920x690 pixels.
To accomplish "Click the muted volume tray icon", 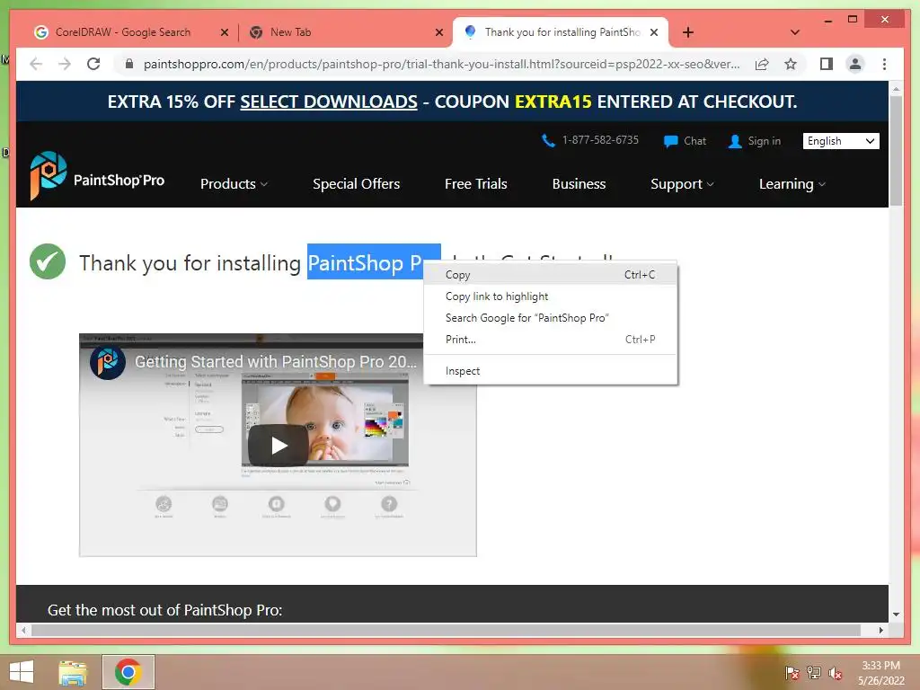I will pyautogui.click(x=835, y=673).
